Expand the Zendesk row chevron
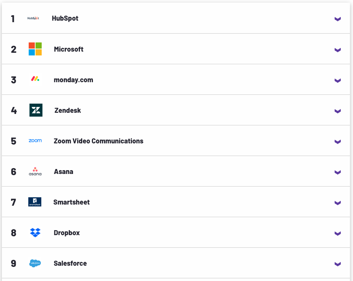This screenshot has height=281, width=353. [x=337, y=111]
